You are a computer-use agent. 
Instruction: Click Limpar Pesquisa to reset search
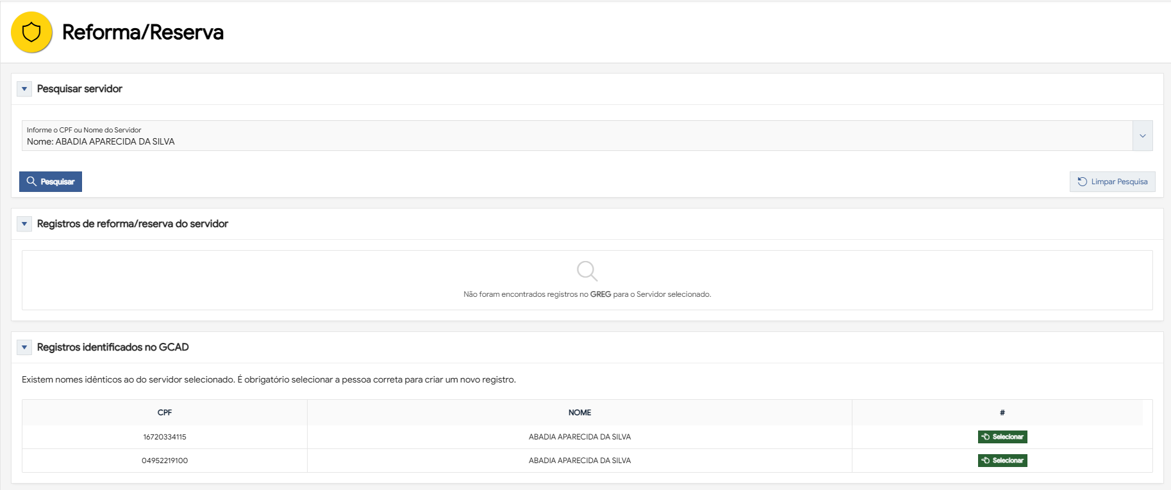coord(1112,182)
